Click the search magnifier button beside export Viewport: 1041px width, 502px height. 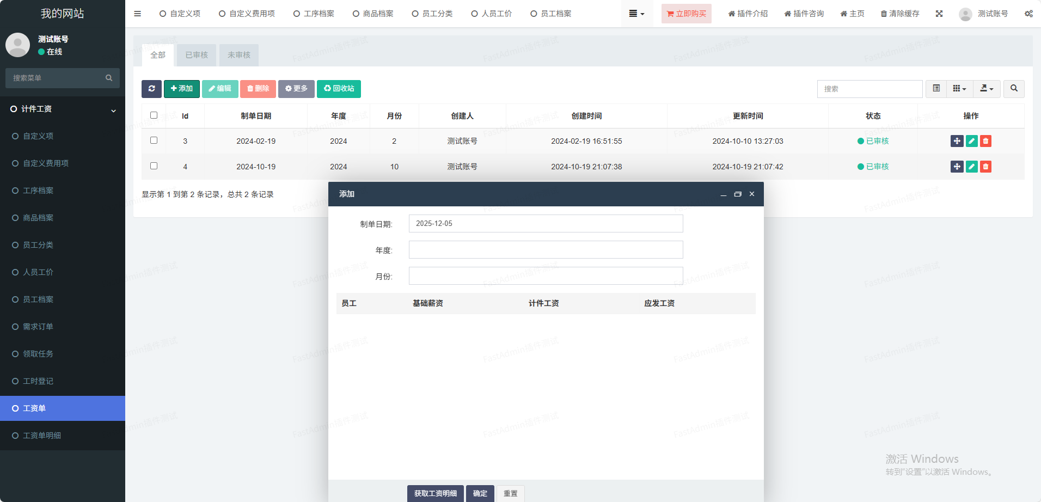click(1014, 89)
